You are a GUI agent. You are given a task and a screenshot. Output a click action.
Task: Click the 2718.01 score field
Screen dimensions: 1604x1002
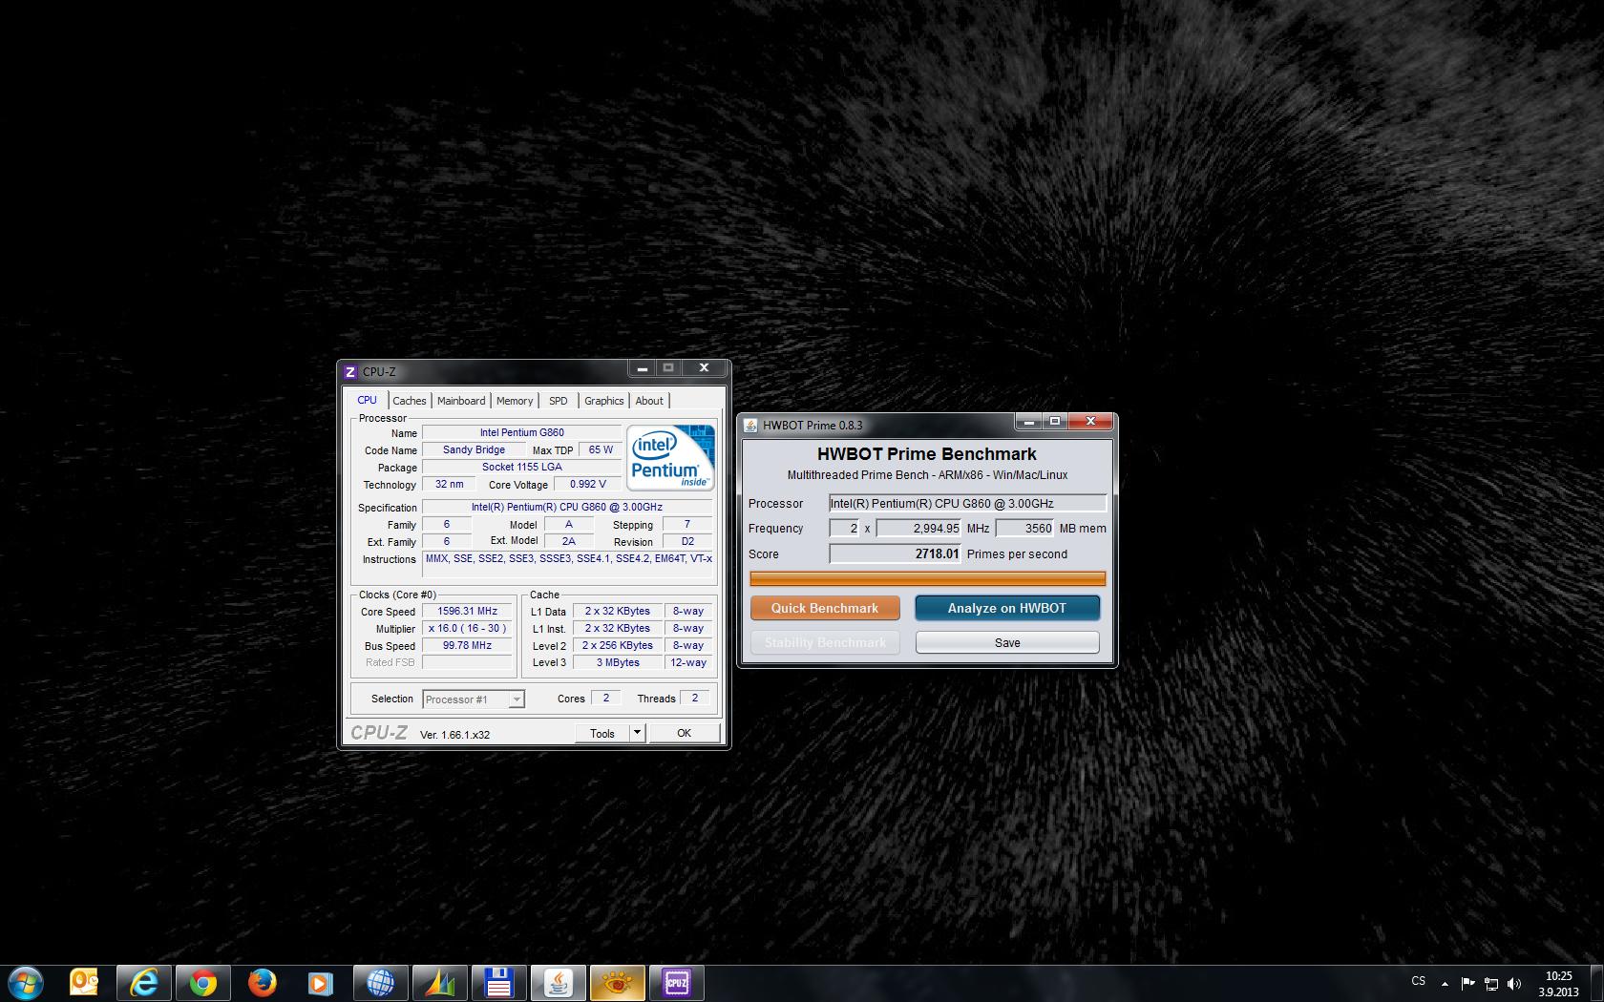tap(895, 553)
